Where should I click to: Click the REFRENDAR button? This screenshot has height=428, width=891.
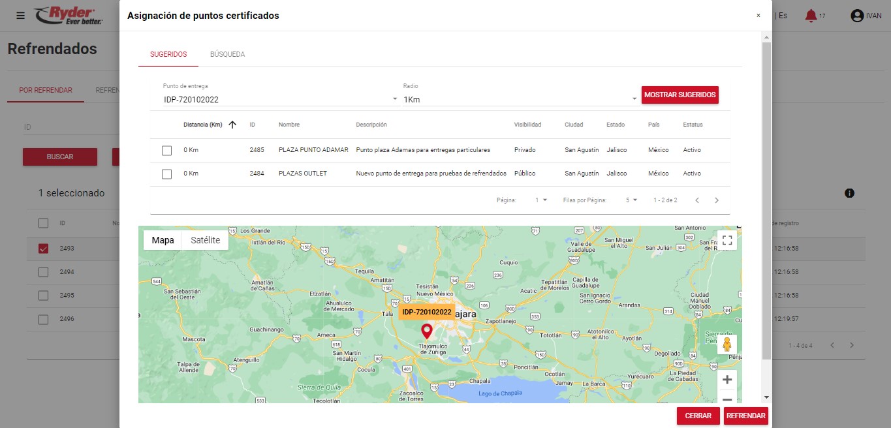pyautogui.click(x=745, y=416)
